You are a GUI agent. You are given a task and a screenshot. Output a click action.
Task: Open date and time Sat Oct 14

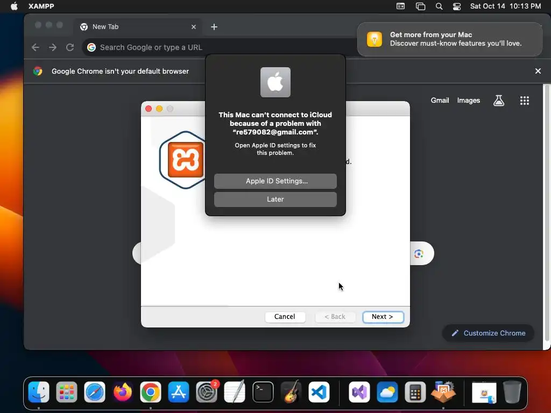[x=505, y=6]
